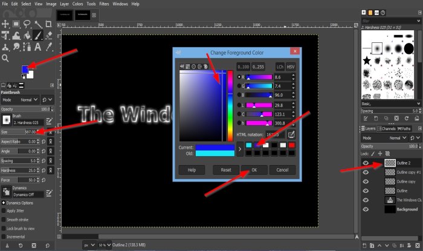Image resolution: width=423 pixels, height=251 pixels.
Task: Click OK in Change Foreground Color
Action: coord(254,170)
